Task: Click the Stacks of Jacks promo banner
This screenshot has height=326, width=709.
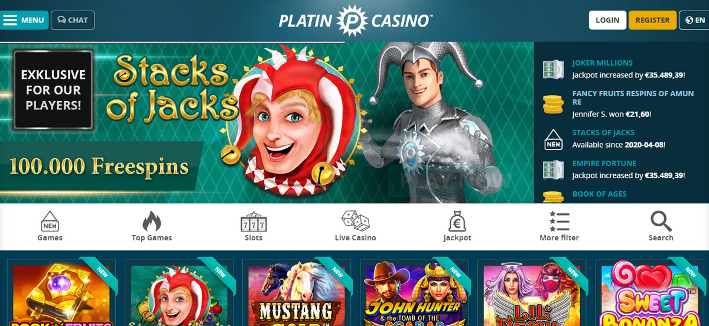Action: [x=267, y=122]
